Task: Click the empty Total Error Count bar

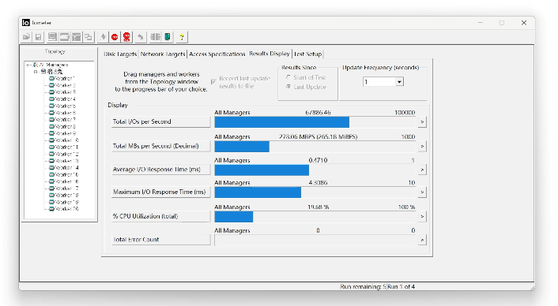Action: (315, 241)
